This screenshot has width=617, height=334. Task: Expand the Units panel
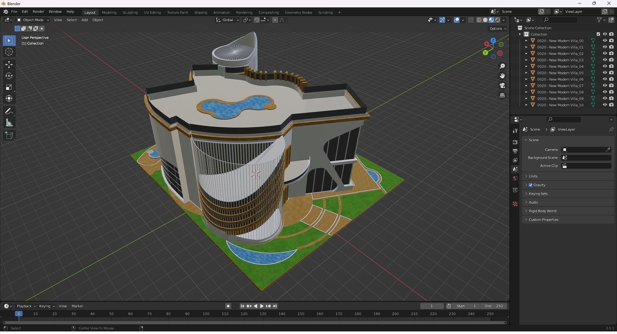pos(568,176)
